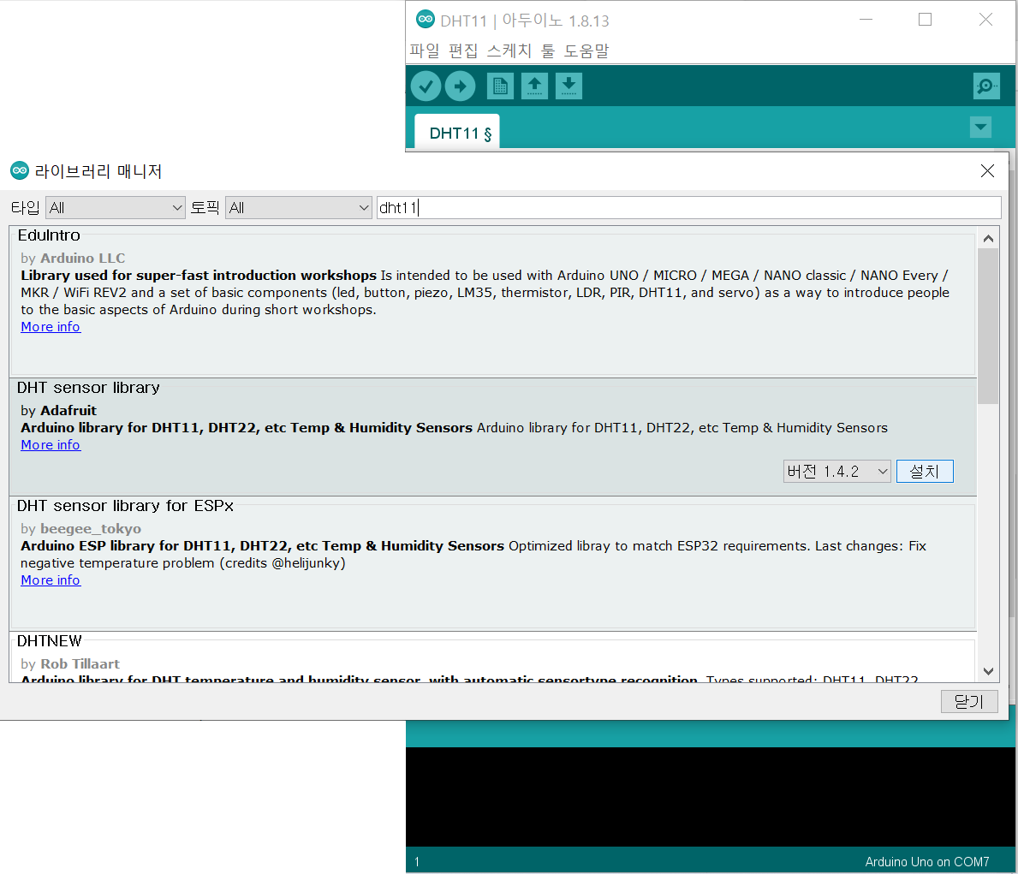Select the DHT11 sketch tab

click(x=457, y=133)
